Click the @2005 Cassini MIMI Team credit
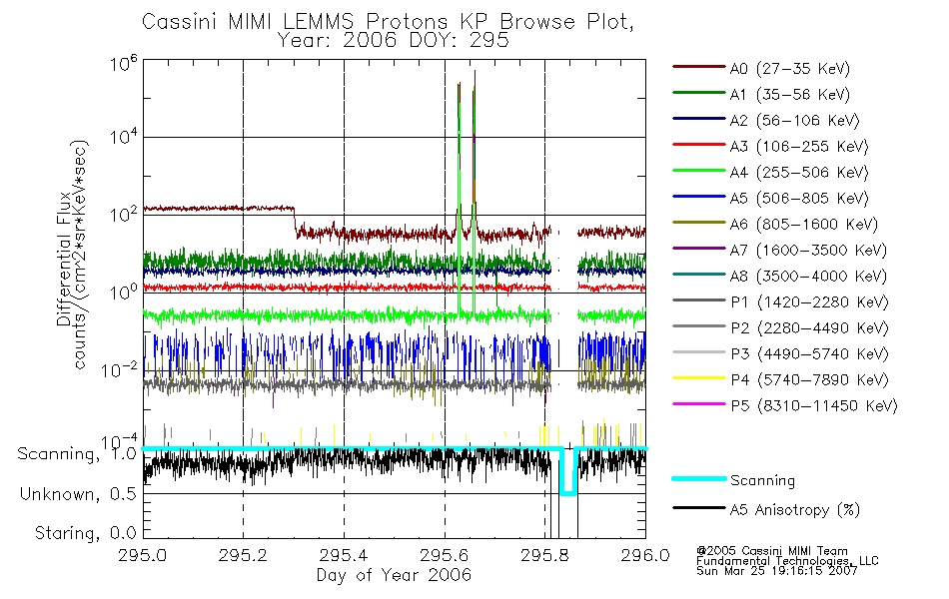949x599 pixels. (x=772, y=551)
